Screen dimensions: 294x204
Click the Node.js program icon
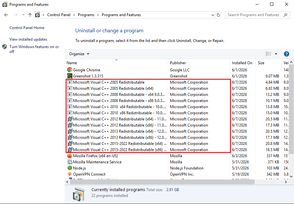[70, 168]
